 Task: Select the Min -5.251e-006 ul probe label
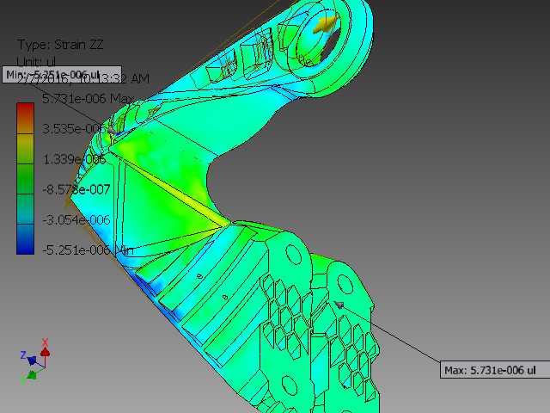pos(62,75)
